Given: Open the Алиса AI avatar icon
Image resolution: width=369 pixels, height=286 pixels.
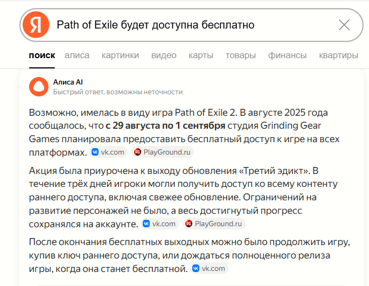Looking at the screenshot, I should 39,87.
